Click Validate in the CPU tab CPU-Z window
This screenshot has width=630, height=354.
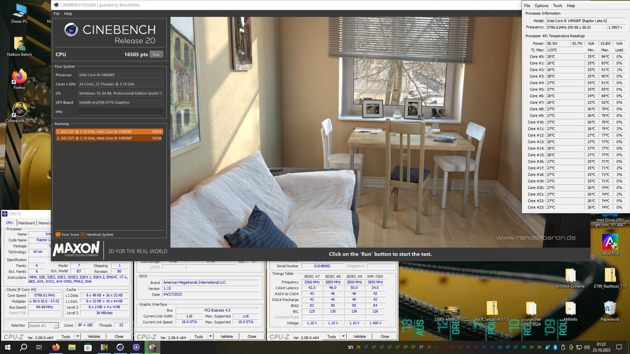(94, 336)
